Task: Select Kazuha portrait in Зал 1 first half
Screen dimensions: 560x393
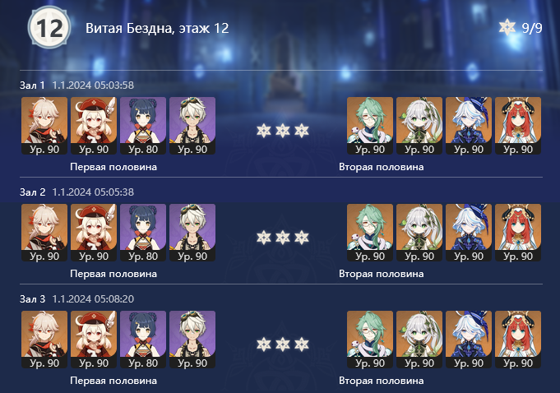Action: pyautogui.click(x=44, y=126)
